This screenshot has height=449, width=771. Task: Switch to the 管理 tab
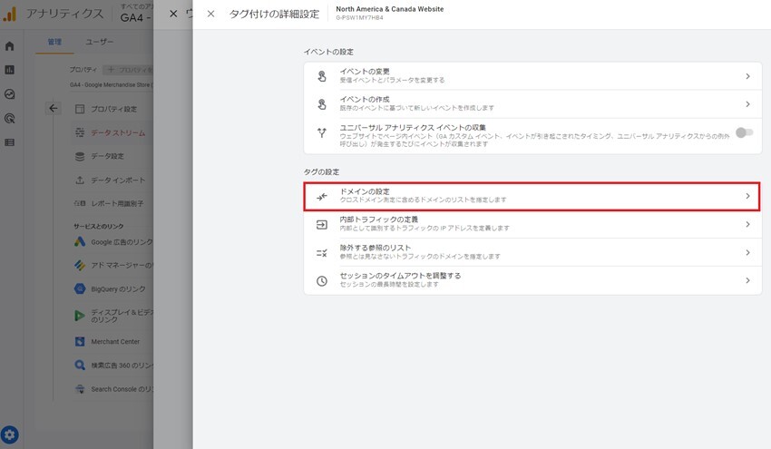point(54,42)
